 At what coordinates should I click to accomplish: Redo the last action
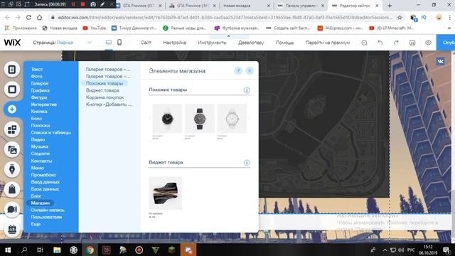click(x=396, y=43)
